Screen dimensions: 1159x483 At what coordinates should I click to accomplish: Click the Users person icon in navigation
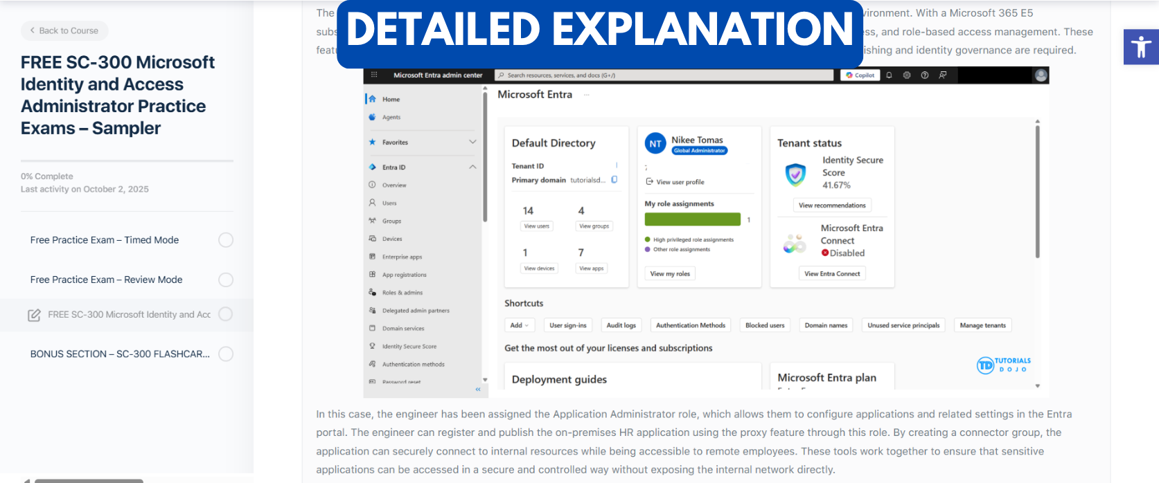(373, 203)
